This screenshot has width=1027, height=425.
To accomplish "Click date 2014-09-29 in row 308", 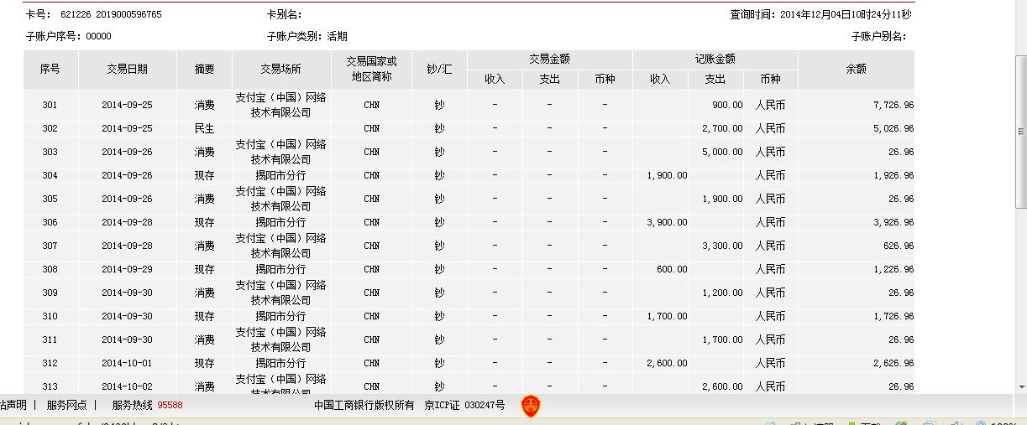I will point(127,270).
